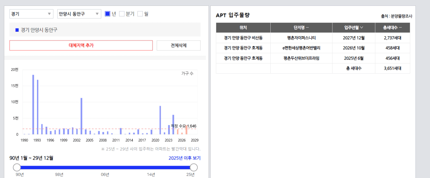Click the 경기 안양 동안구 비산동 location cell

tap(243, 38)
